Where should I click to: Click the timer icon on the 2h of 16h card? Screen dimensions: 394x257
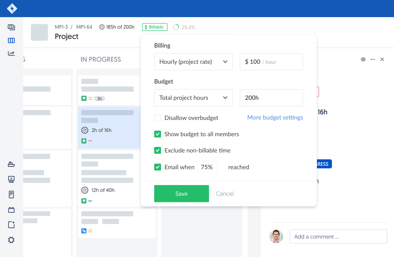click(x=85, y=130)
